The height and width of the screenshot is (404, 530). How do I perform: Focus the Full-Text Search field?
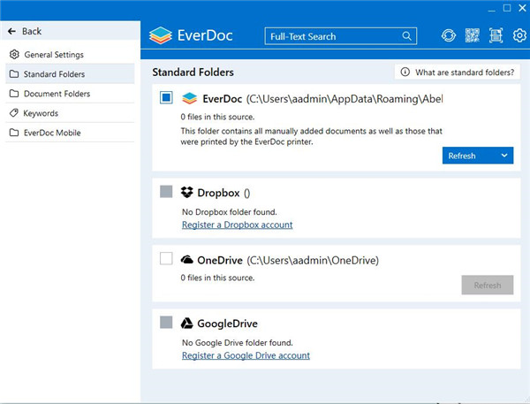[x=331, y=36]
